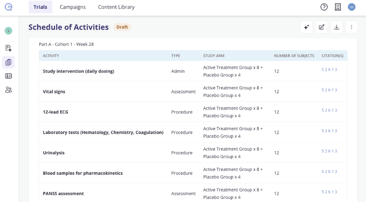Click the Activity column header
Image resolution: width=366 pixels, height=202 pixels.
point(51,56)
